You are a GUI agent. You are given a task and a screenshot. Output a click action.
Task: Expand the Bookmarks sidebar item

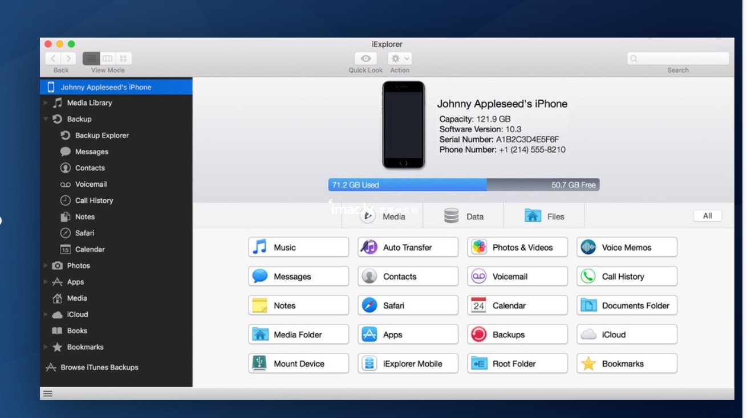(46, 347)
